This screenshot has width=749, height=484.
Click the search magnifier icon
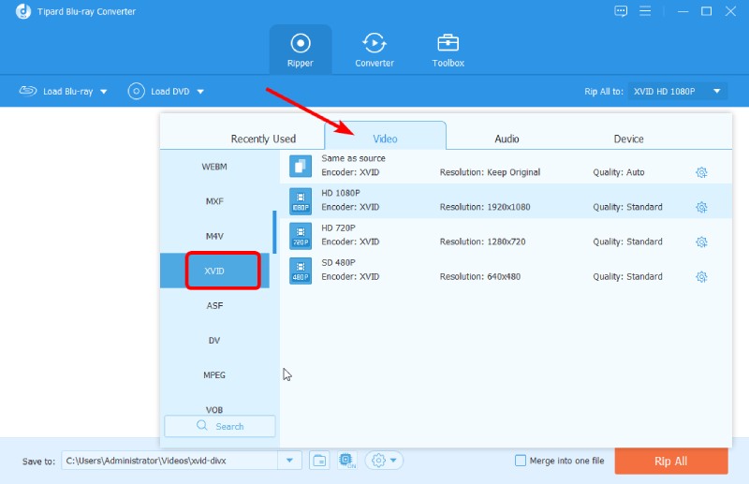pyautogui.click(x=202, y=425)
